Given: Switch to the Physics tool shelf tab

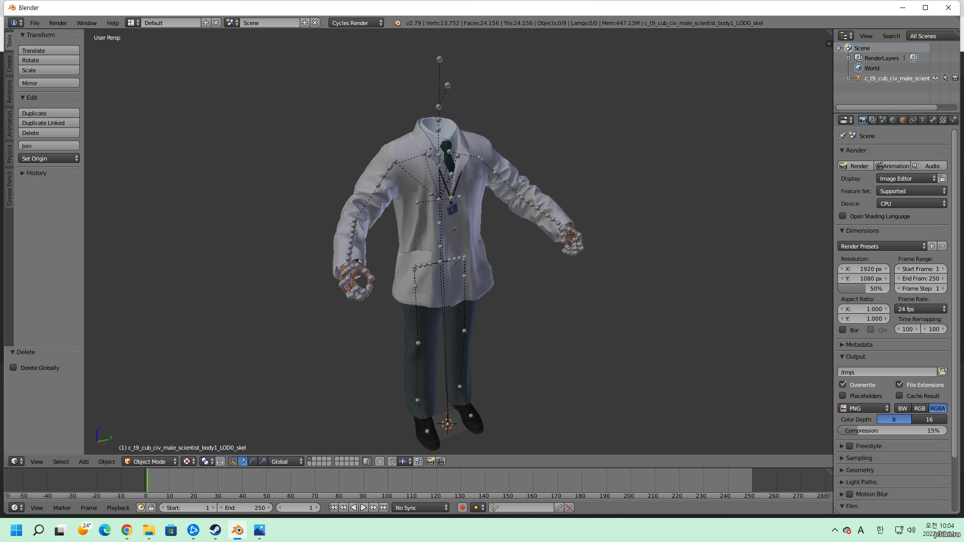Looking at the screenshot, I should pyautogui.click(x=9, y=154).
